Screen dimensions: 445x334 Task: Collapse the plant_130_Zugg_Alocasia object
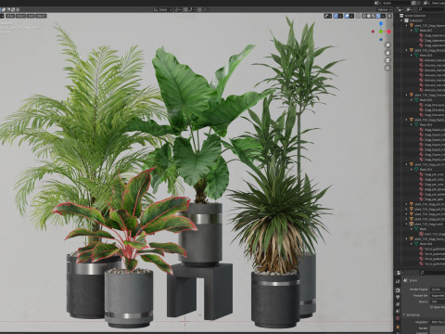point(407,50)
